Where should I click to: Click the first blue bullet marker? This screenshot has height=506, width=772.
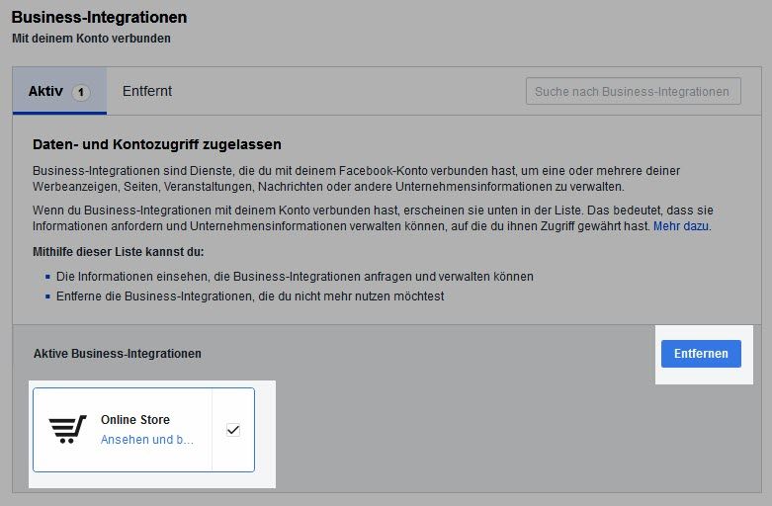click(46, 277)
